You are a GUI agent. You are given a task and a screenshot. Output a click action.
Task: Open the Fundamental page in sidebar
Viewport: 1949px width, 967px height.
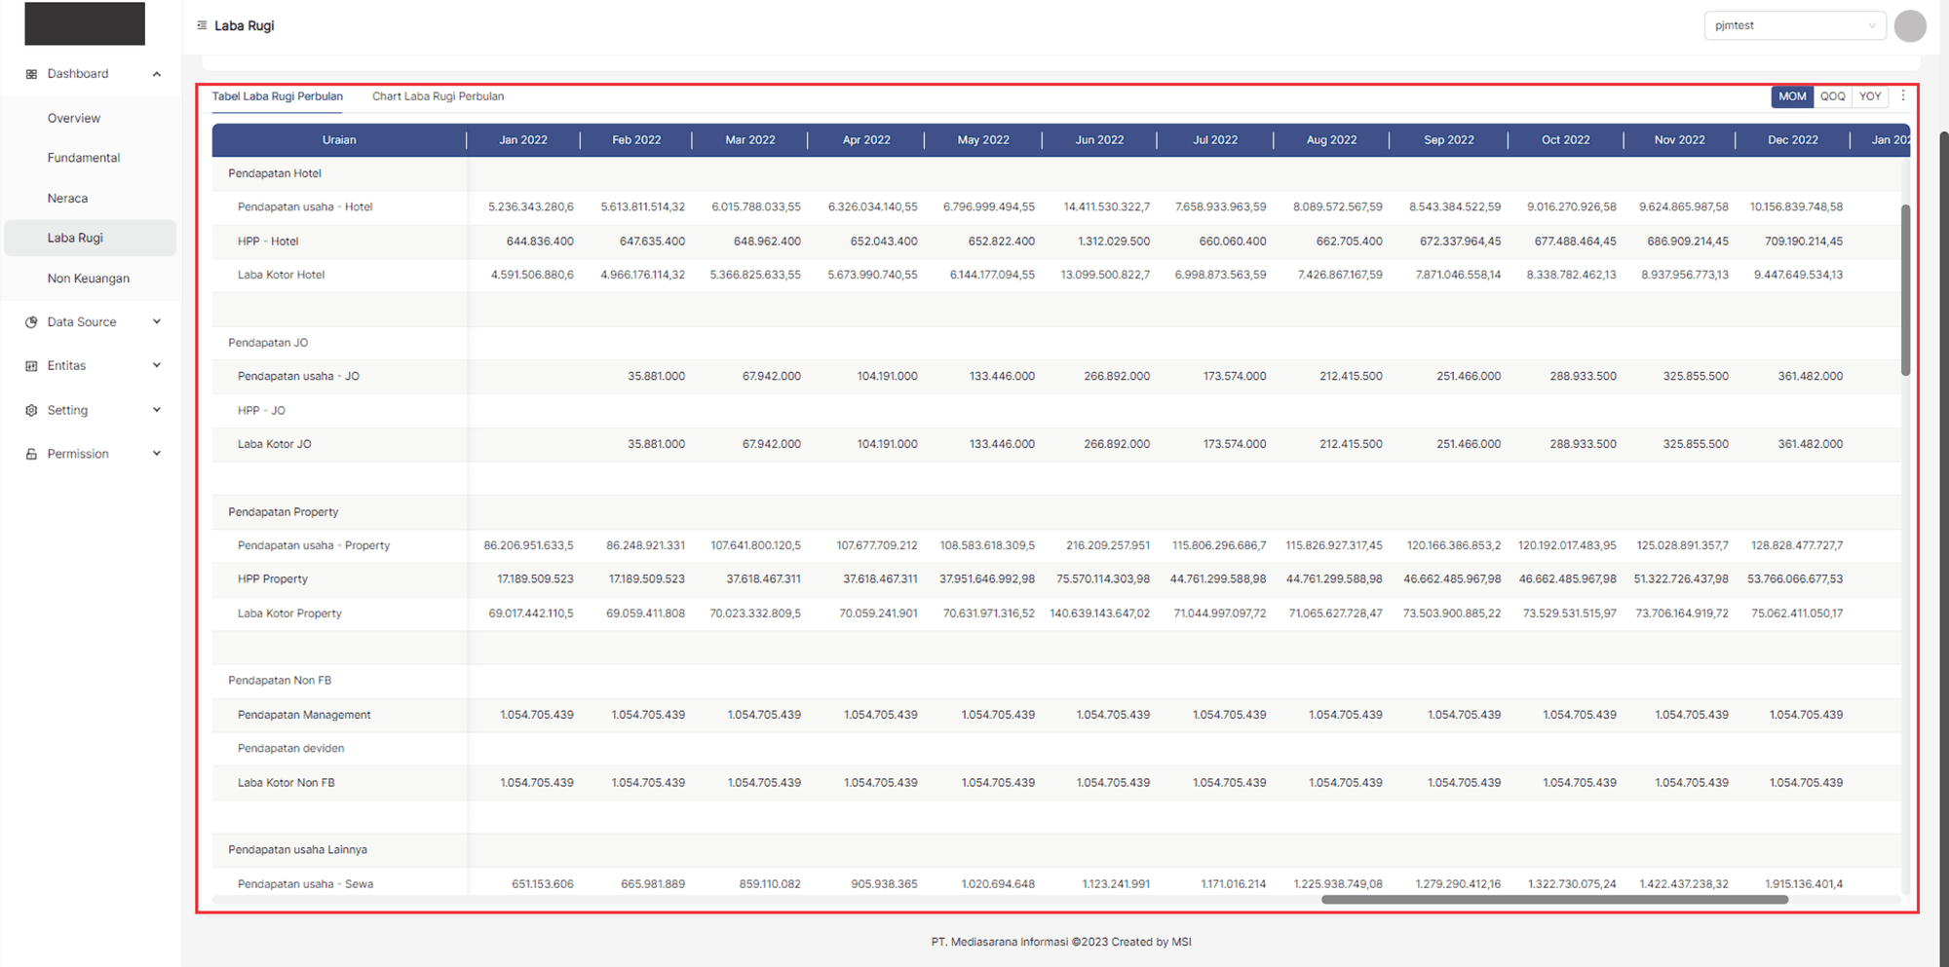tap(84, 158)
